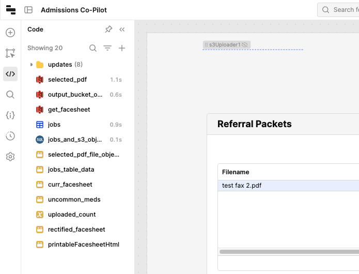The image size is (359, 274).
Task: Add new code item with plus
Action: point(122,48)
